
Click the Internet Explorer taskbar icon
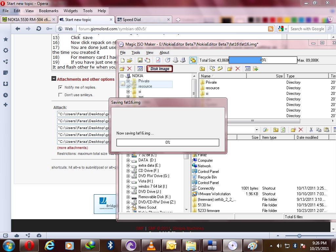point(50,245)
